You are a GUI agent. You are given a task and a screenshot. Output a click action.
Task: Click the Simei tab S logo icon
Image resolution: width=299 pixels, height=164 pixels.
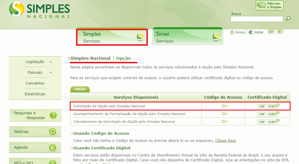pyautogui.click(x=216, y=36)
